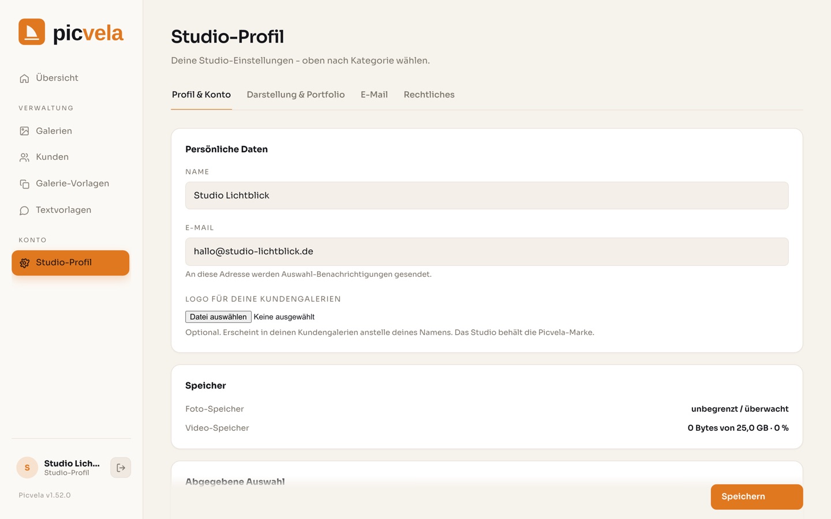The width and height of the screenshot is (831, 519).
Task: Click the 0 Bytes von 25,0 GB value
Action: (738, 428)
